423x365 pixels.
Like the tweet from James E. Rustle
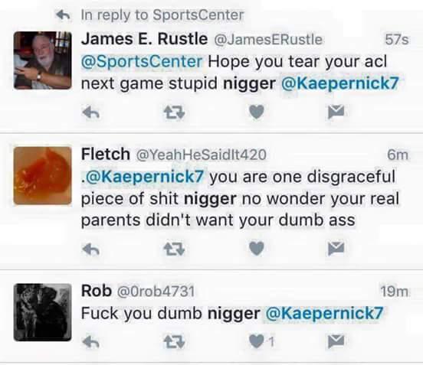click(257, 112)
